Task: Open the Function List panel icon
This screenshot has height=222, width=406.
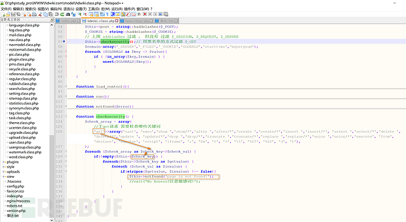Action: [128, 14]
